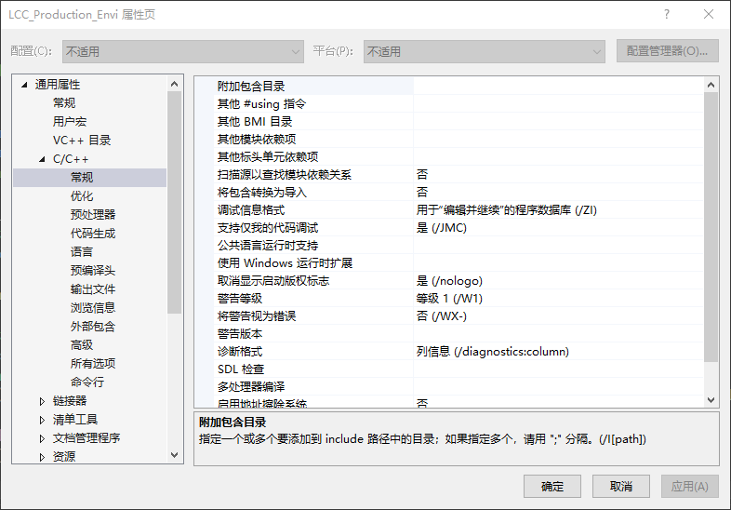
Task: Select the 附加包含目录 property name
Action: click(251, 87)
